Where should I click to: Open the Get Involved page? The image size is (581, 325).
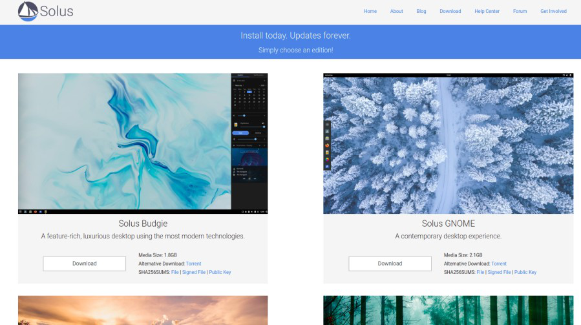(x=553, y=11)
